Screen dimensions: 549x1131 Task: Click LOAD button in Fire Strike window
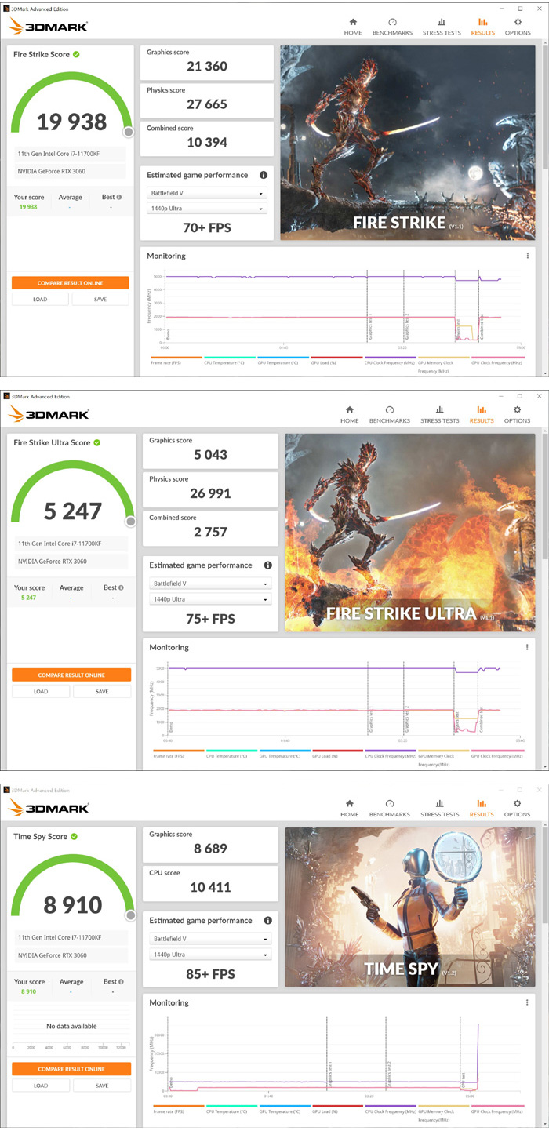pyautogui.click(x=40, y=300)
